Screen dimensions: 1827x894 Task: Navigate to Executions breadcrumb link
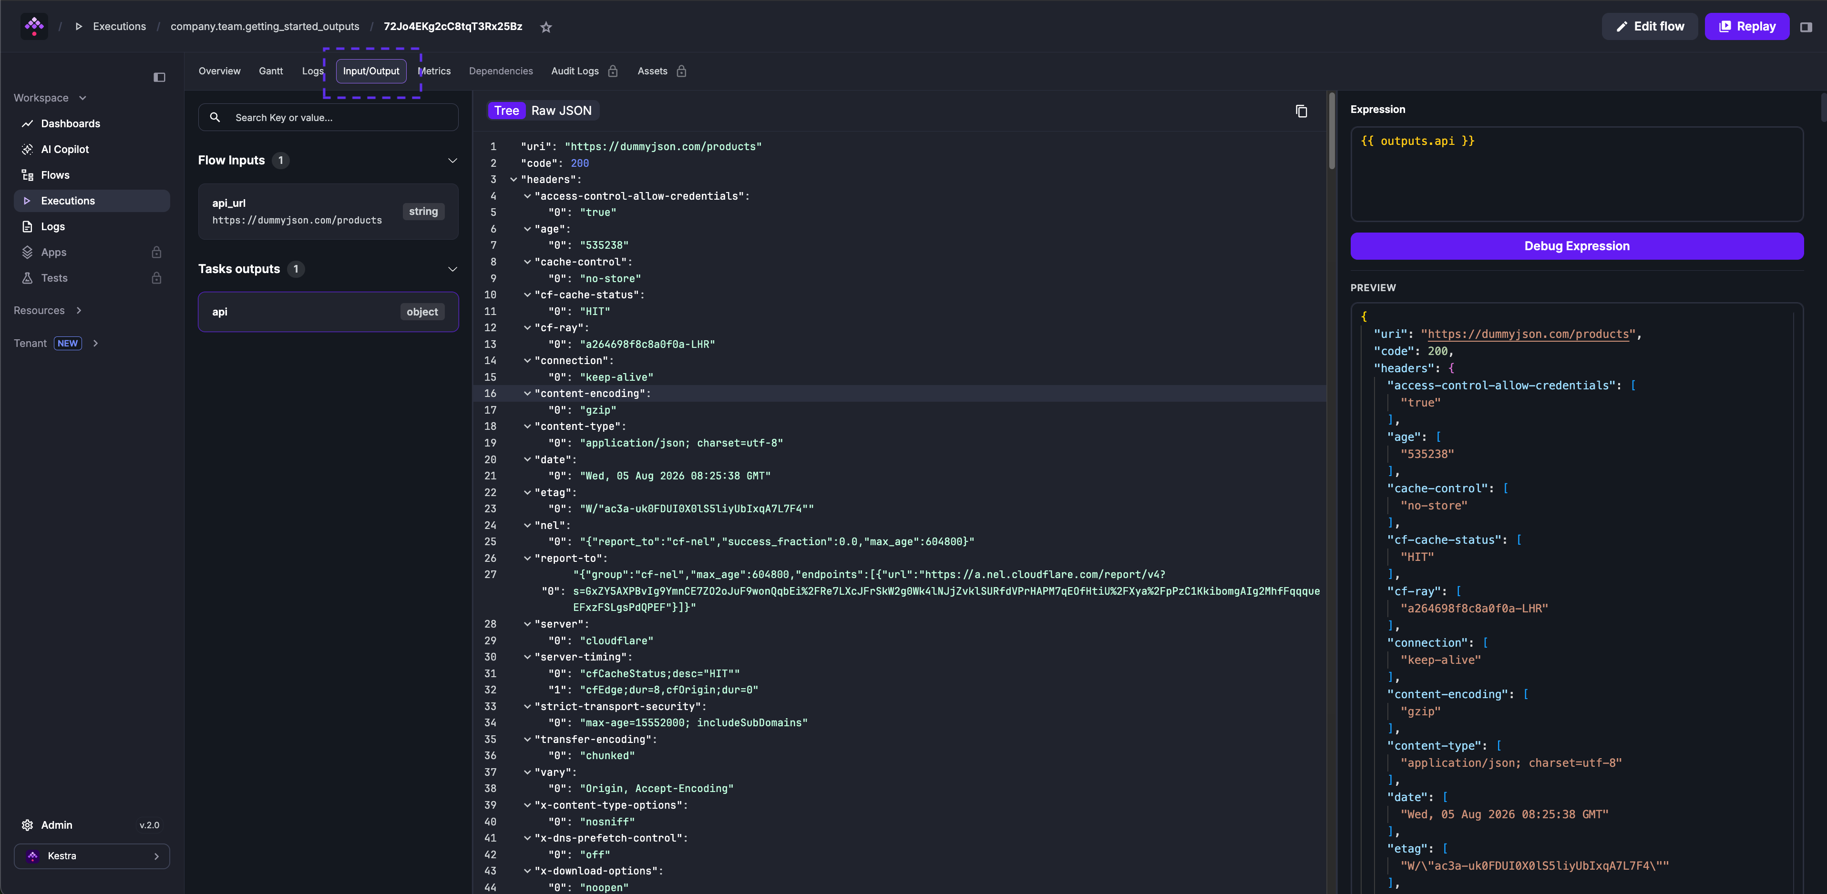[x=119, y=27]
